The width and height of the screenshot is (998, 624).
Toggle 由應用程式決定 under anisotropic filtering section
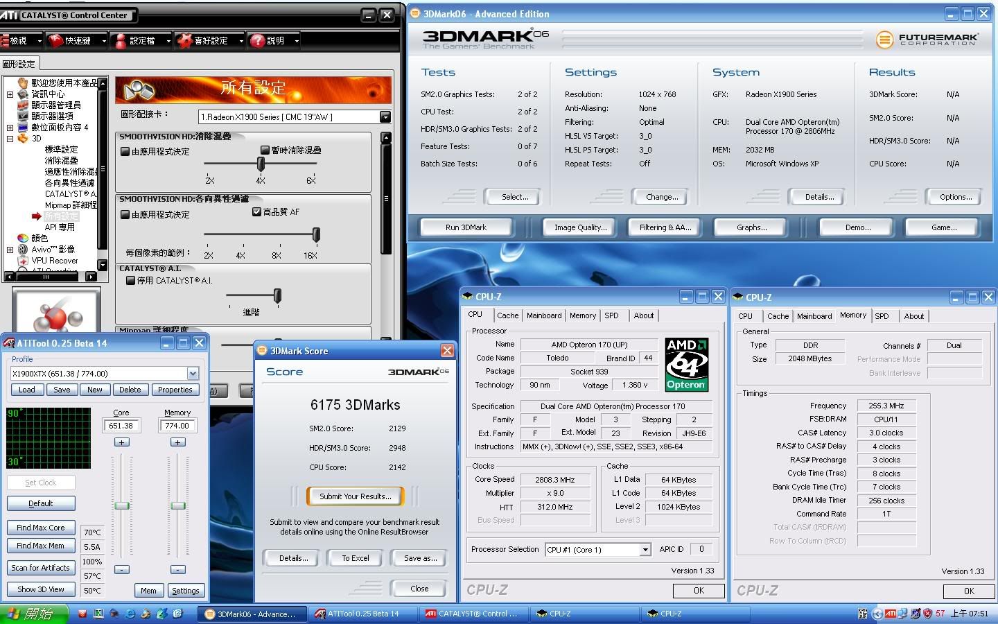125,214
